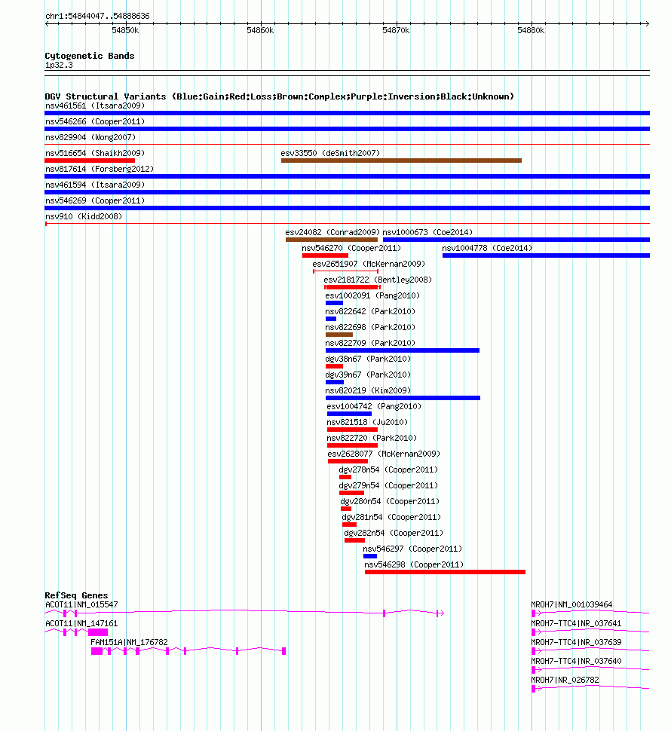This screenshot has width=671, height=731.
Task: Click the Cytogenetic Bands track title
Action: coord(90,56)
